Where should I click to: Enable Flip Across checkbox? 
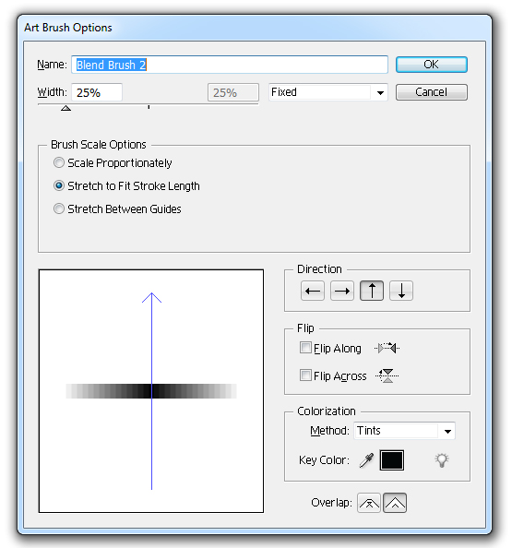click(305, 375)
